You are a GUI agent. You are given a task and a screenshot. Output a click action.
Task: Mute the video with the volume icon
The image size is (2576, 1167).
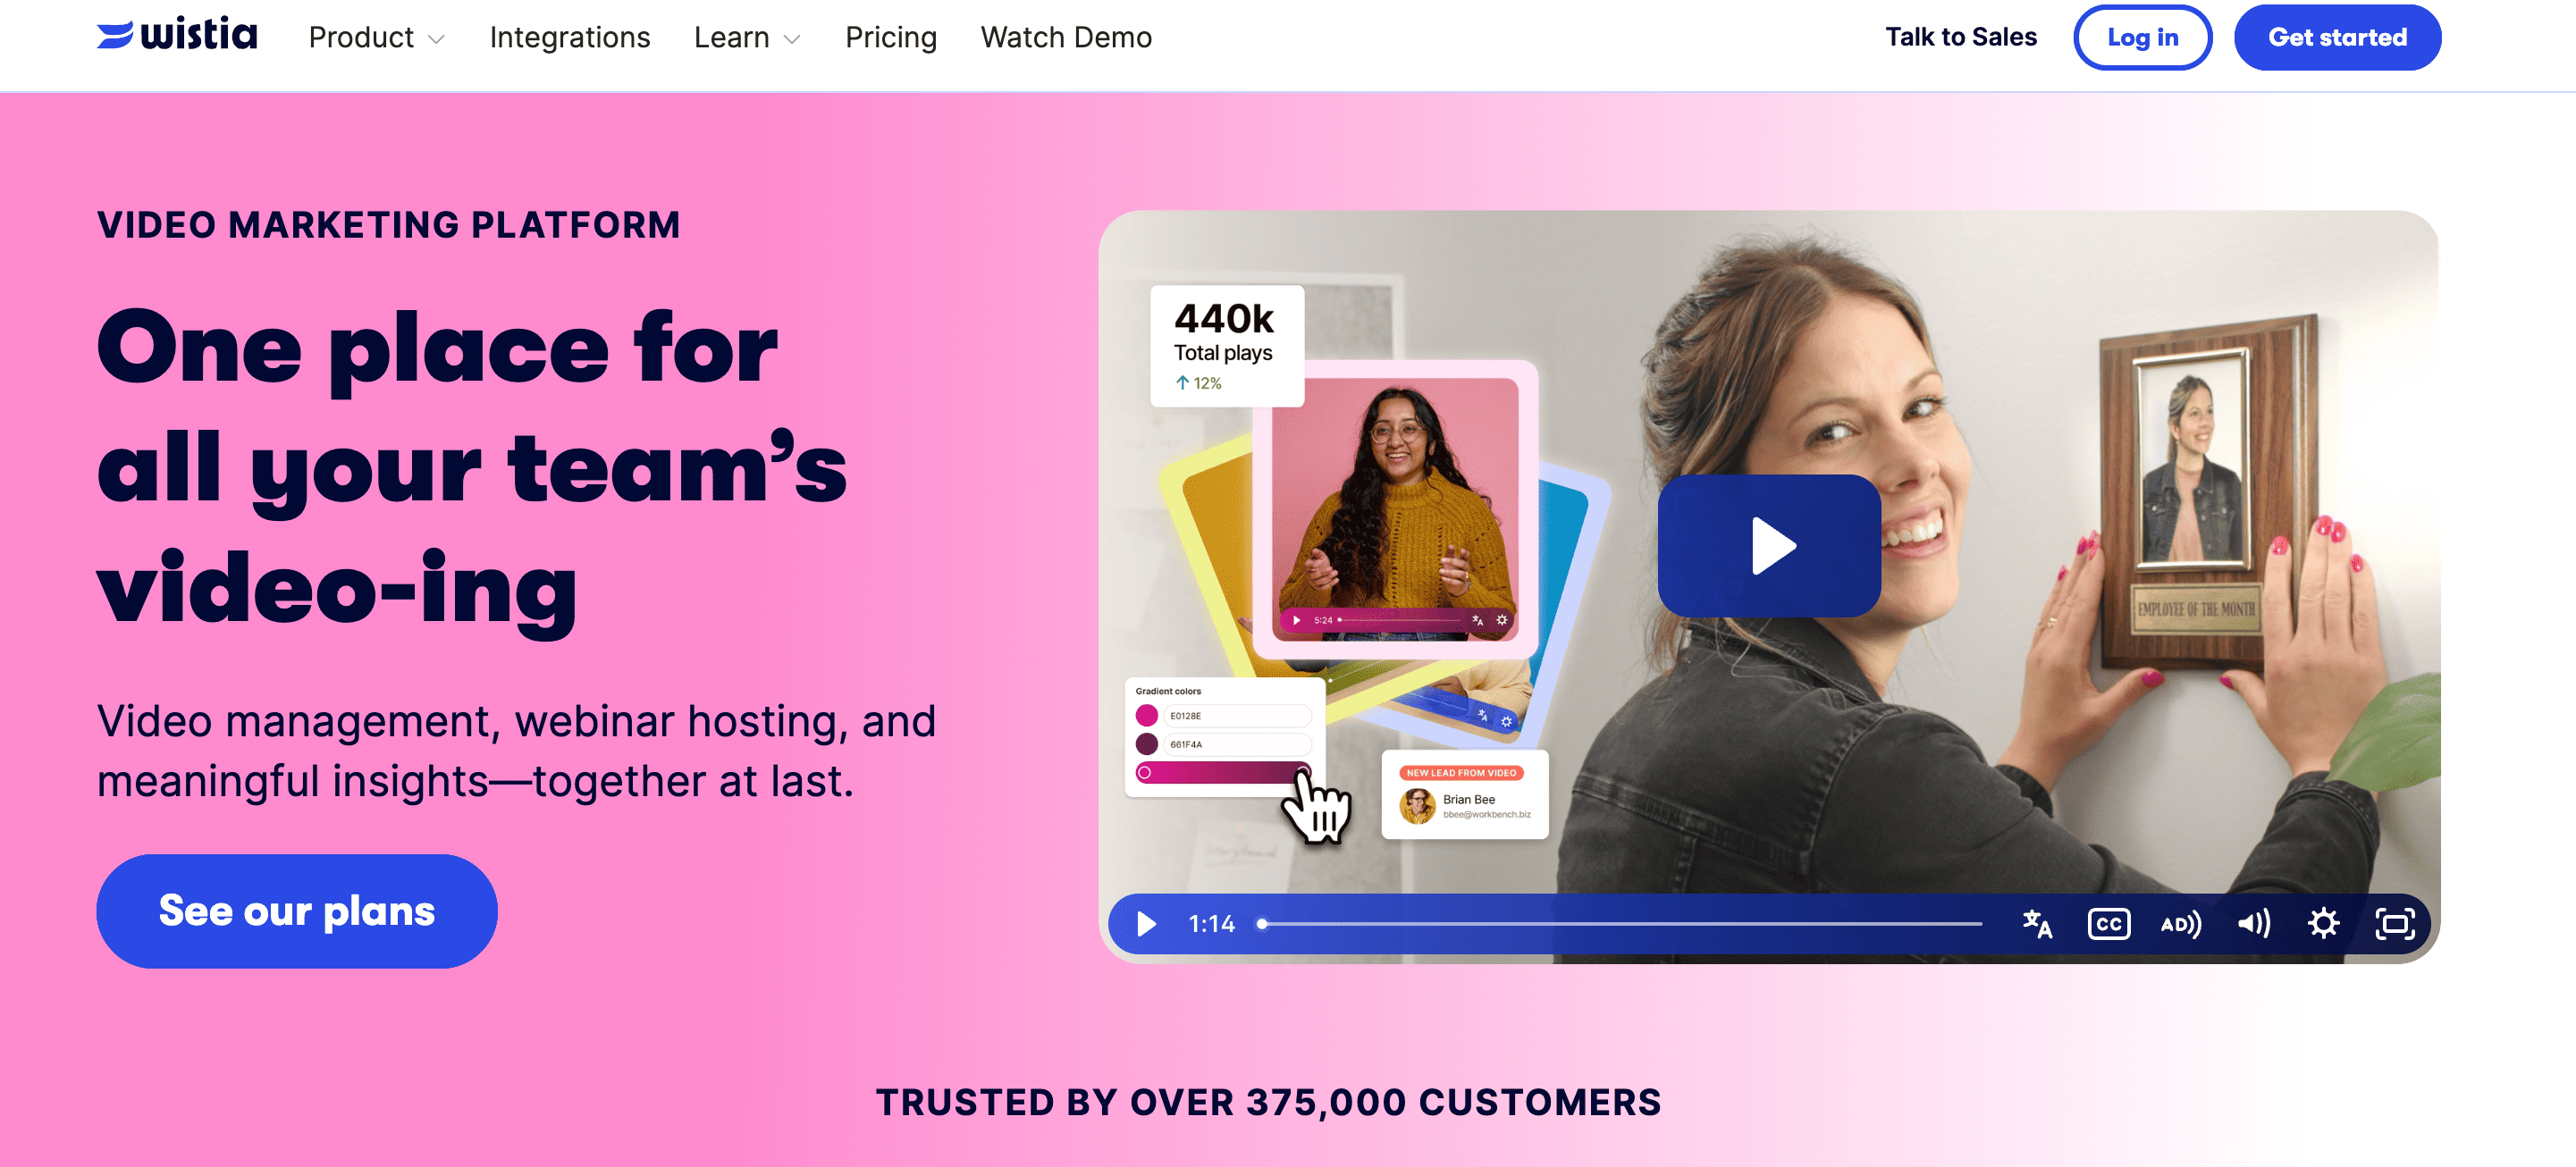[2253, 924]
